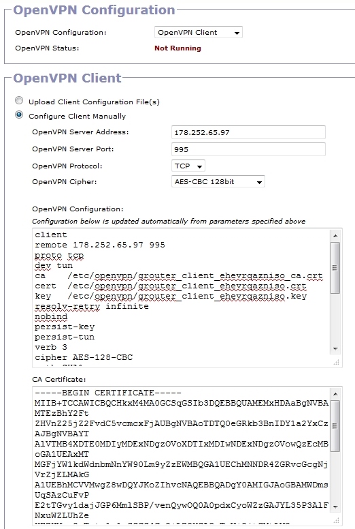Click the Not Running status text
This screenshot has height=529, width=355.
point(177,48)
